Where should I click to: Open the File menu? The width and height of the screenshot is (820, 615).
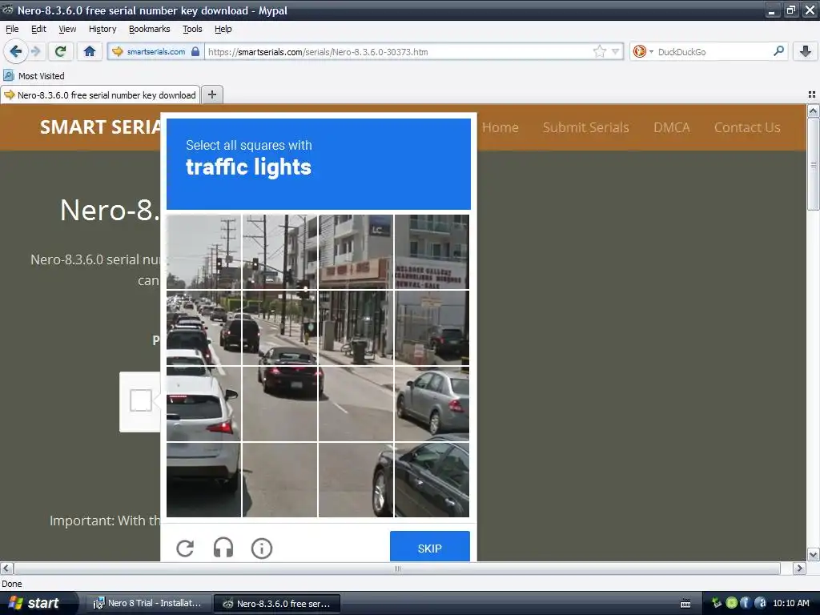11,29
